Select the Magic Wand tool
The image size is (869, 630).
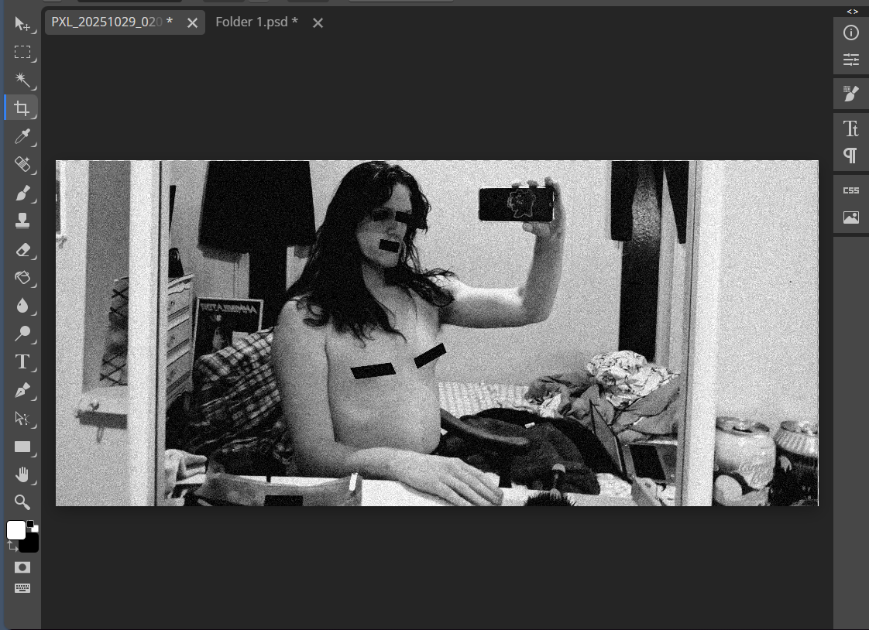(22, 80)
